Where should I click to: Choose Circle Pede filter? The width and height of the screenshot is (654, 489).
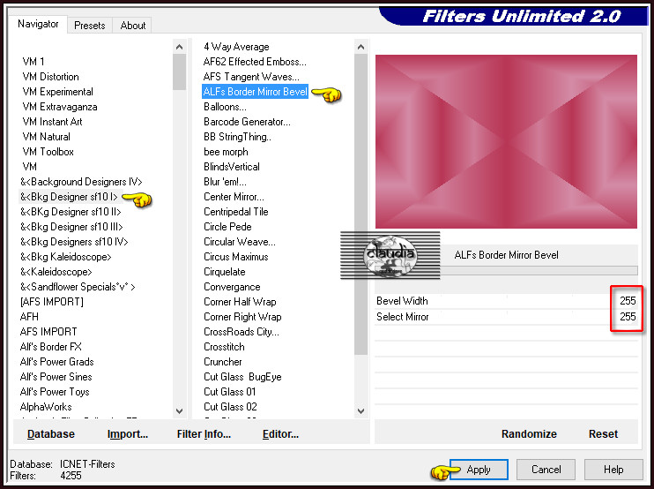click(227, 227)
